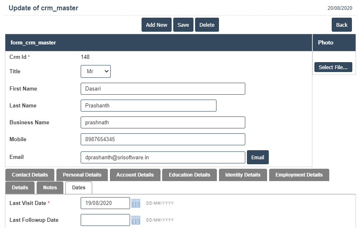Click Select File for photo upload

pyautogui.click(x=333, y=67)
